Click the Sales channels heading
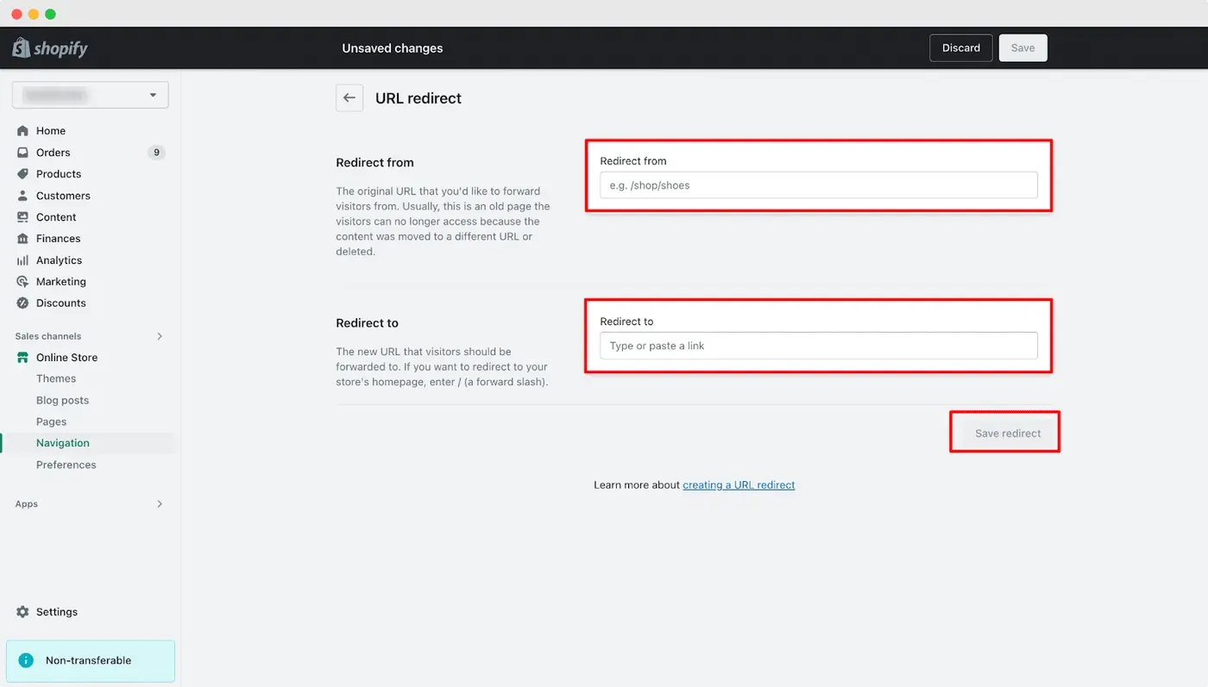Image resolution: width=1208 pixels, height=687 pixels. (48, 336)
